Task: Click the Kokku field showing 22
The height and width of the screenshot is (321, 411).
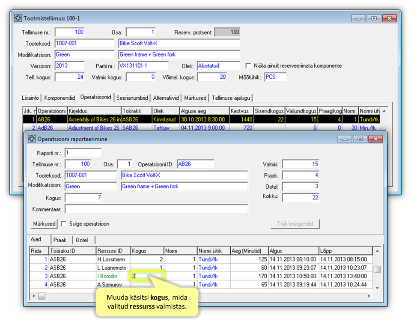Action: click(301, 198)
